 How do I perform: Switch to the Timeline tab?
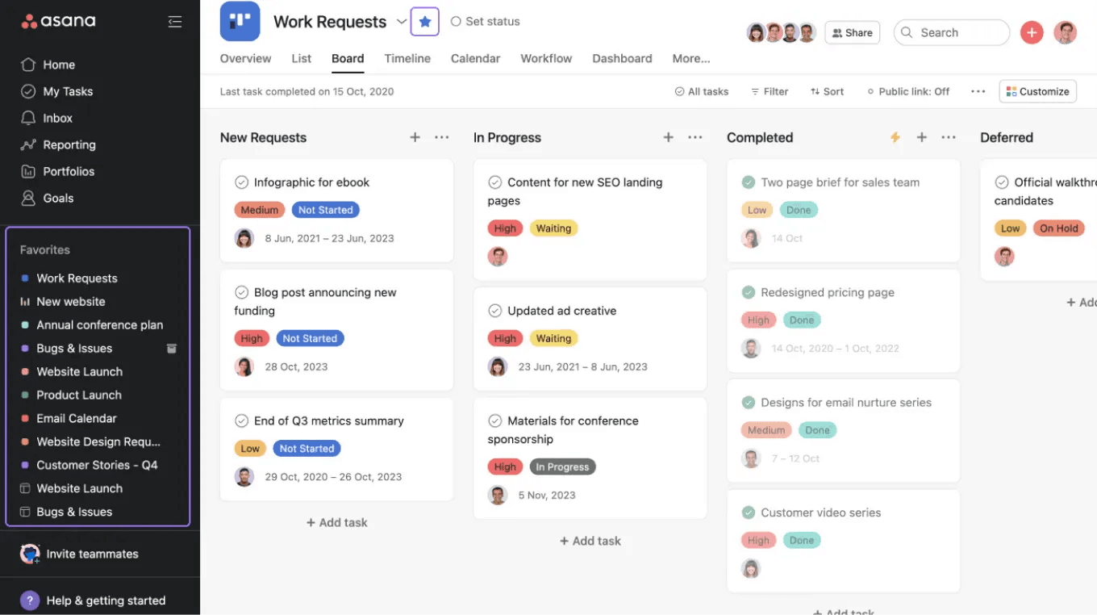(407, 58)
